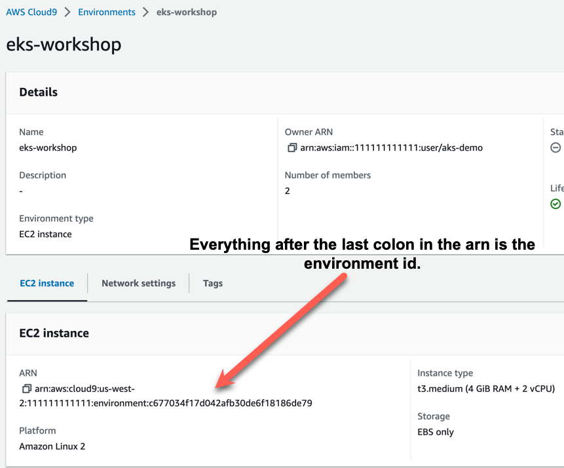Click the Environment type label

(x=56, y=218)
